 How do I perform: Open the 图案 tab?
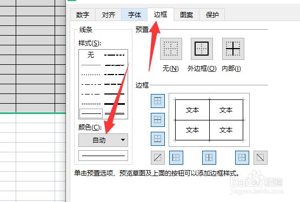click(186, 15)
